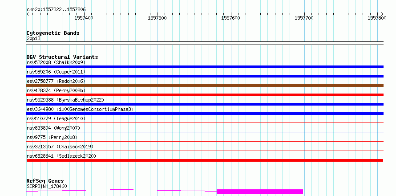Viewport: 396px width, 196px height.
Task: Open the nsv585206 (Cooper2011) variant label
Action: 56,72
